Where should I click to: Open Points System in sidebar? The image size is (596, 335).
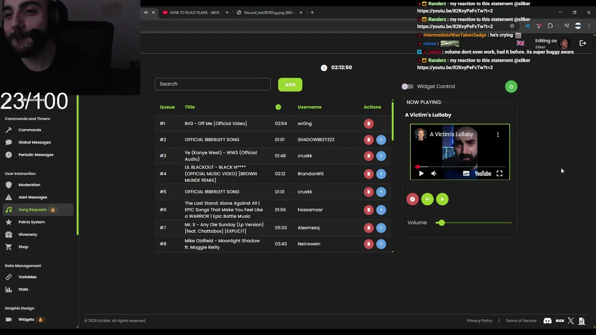[x=32, y=222]
